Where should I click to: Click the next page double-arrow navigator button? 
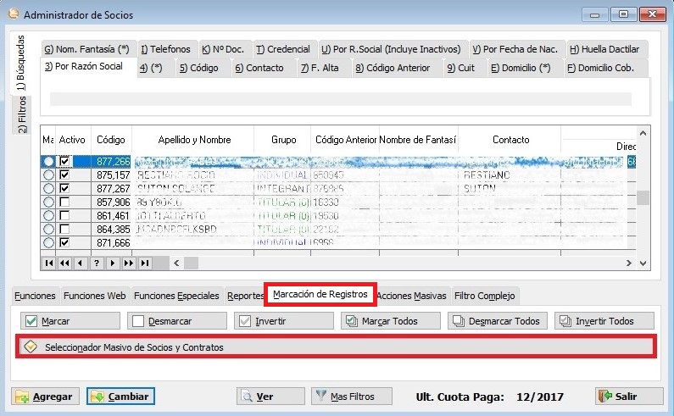(129, 263)
